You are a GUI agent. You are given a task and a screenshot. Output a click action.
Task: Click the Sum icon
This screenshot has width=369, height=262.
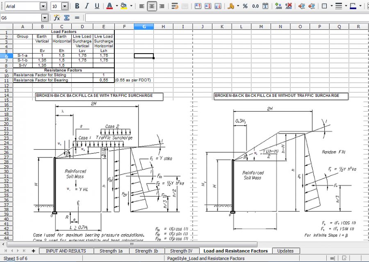point(67,18)
